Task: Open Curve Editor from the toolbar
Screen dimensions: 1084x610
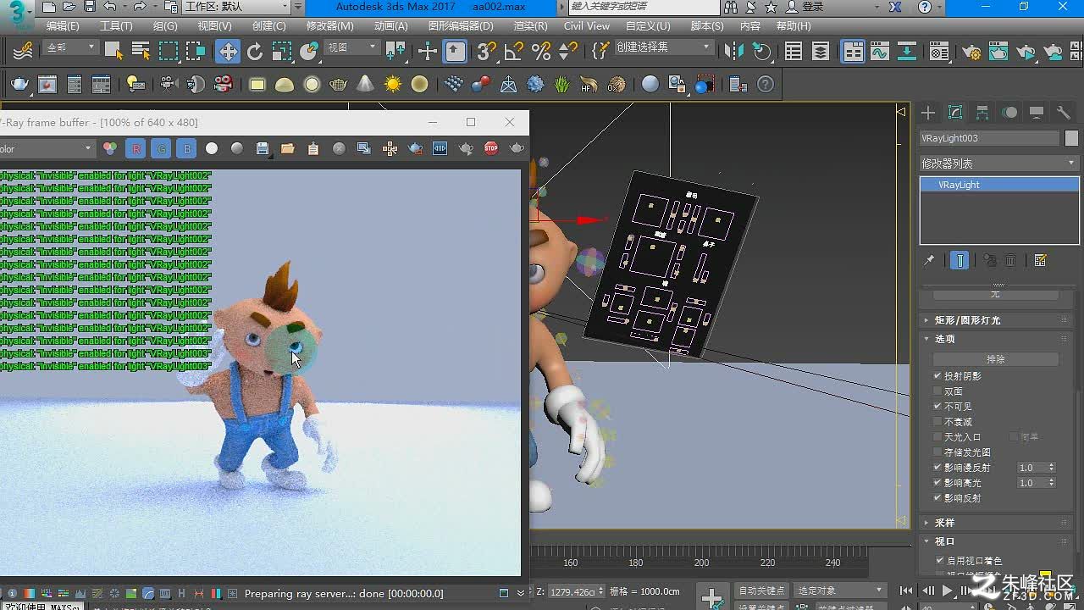Action: (x=880, y=52)
